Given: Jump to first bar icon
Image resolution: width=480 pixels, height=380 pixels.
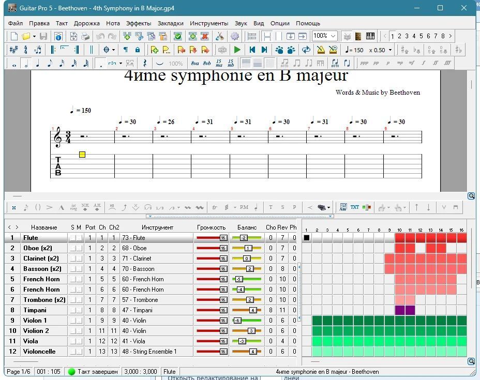Looking at the screenshot, I should point(252,50).
